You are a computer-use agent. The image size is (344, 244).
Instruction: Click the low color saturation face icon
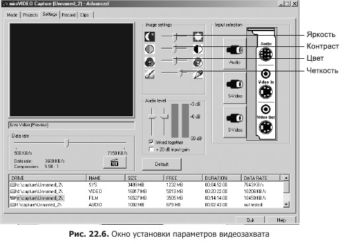[x=150, y=62]
